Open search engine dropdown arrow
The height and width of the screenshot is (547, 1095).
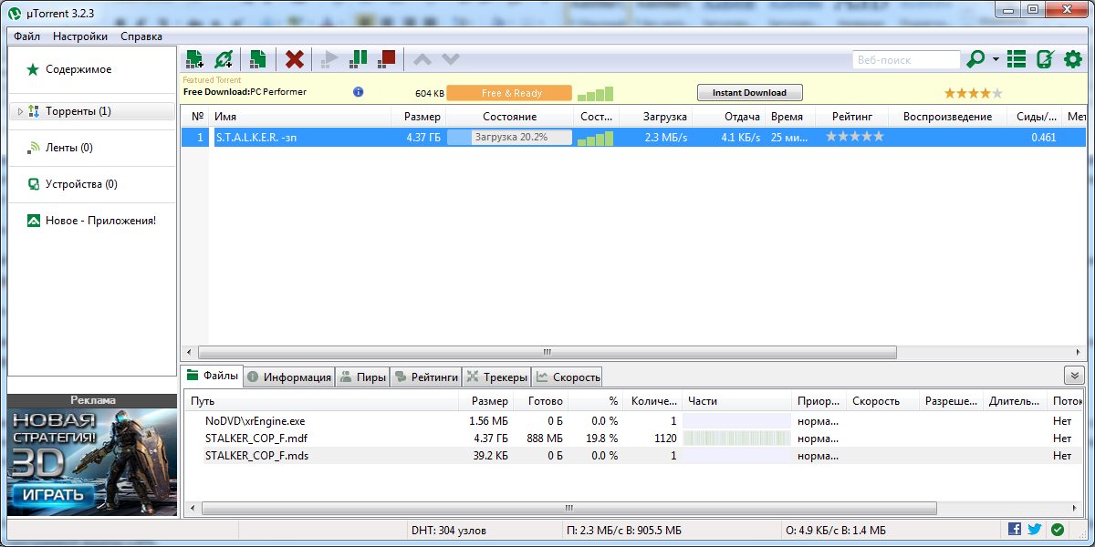tap(996, 60)
